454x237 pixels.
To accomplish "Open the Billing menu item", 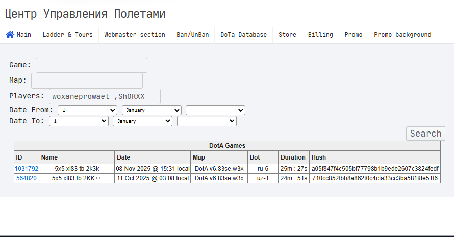I will click(320, 35).
